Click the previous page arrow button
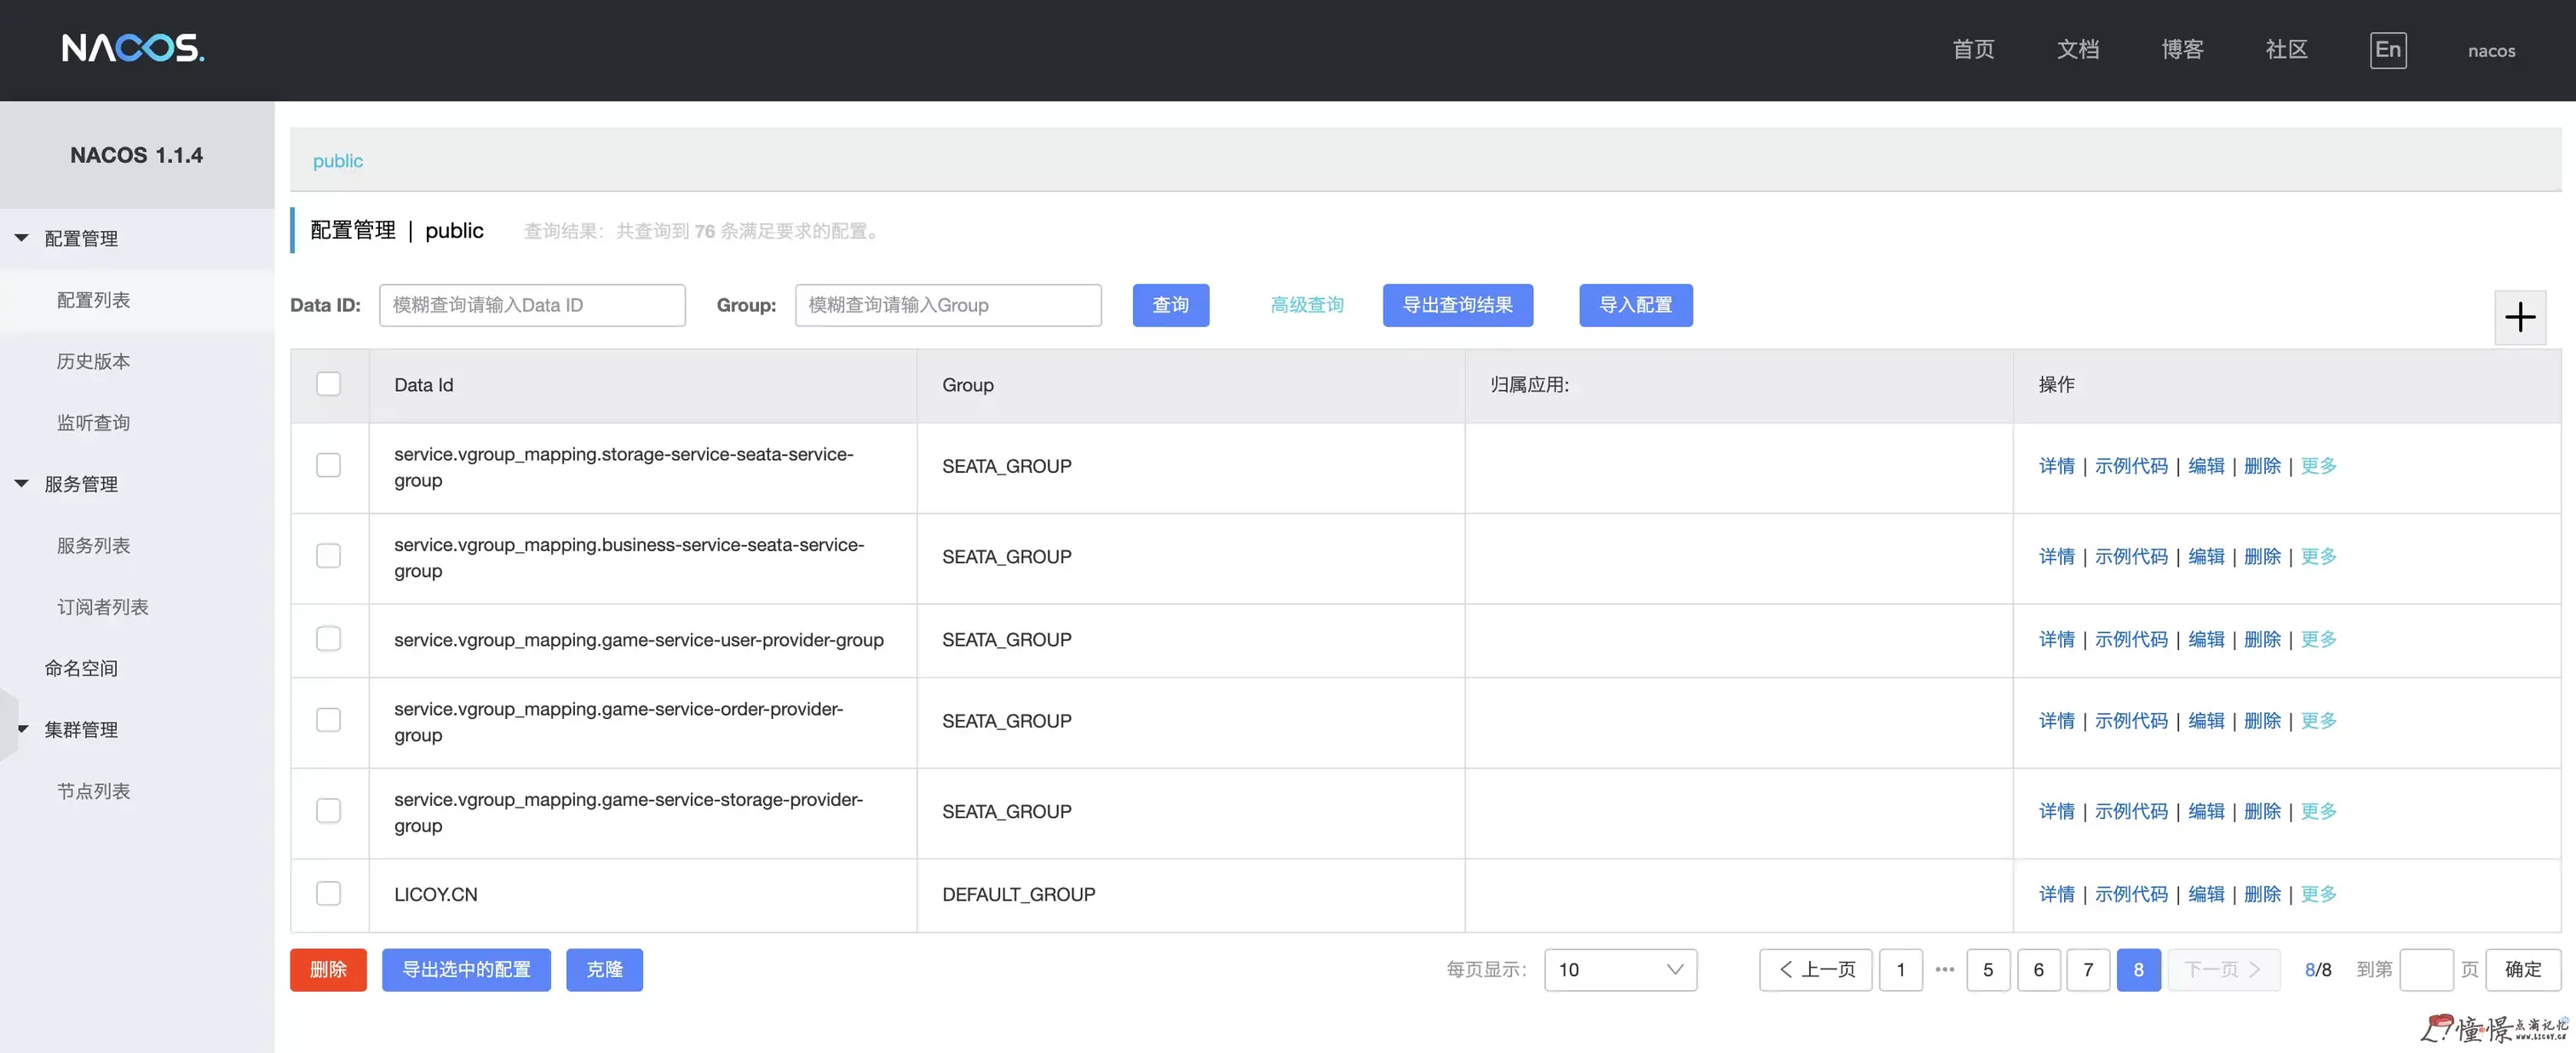Viewport: 2576px width, 1053px height. click(1815, 969)
